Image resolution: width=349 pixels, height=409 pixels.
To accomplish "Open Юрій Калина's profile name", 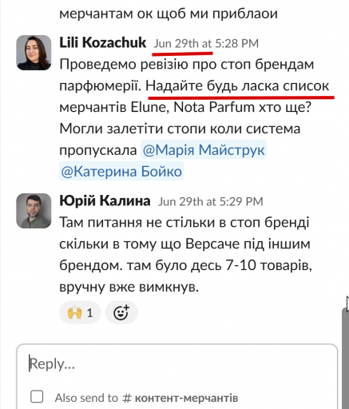I will pos(105,201).
